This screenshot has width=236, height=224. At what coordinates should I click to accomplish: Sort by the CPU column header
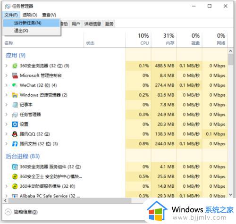pyautogui.click(x=138, y=39)
